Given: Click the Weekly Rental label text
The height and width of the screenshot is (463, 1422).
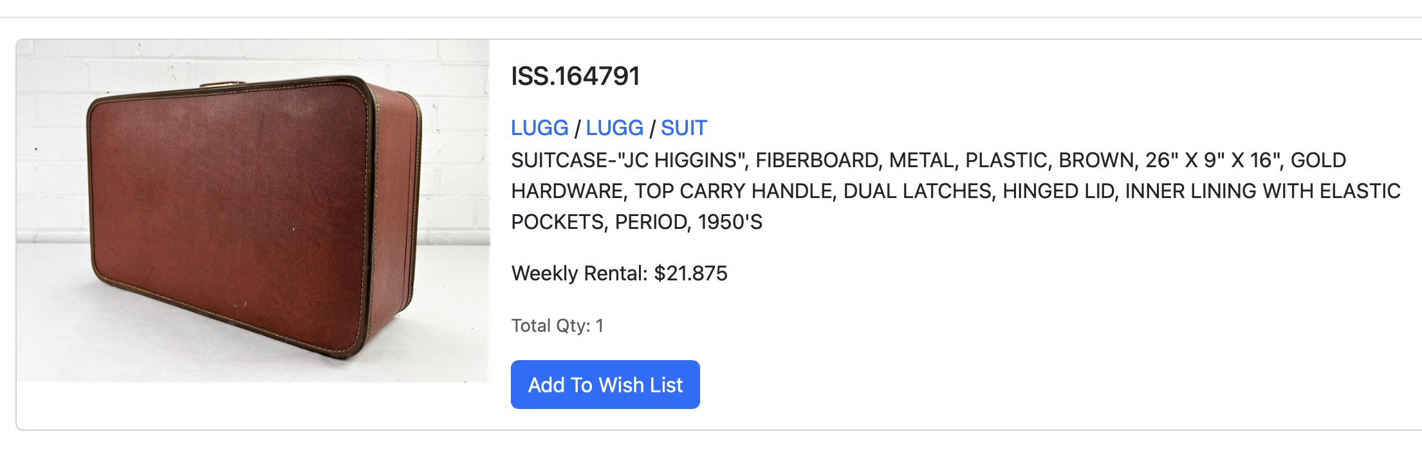Looking at the screenshot, I should [x=579, y=273].
